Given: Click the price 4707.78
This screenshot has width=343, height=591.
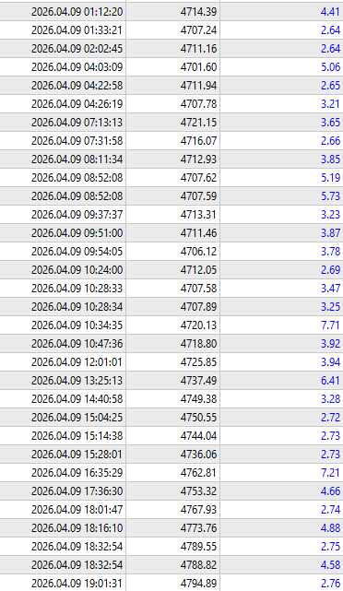Looking at the screenshot, I should click(198, 104).
